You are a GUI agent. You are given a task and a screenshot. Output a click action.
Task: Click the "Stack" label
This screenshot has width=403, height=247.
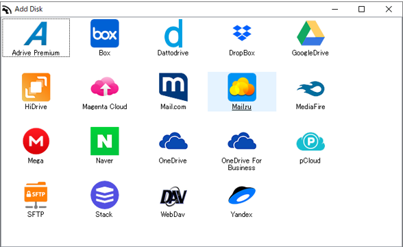(x=104, y=214)
